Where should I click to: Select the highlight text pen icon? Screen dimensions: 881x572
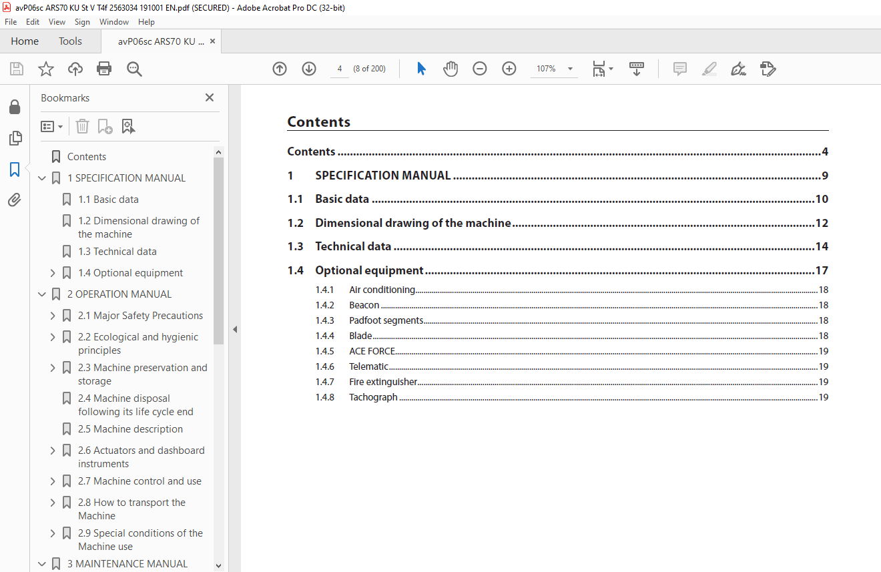(x=709, y=69)
